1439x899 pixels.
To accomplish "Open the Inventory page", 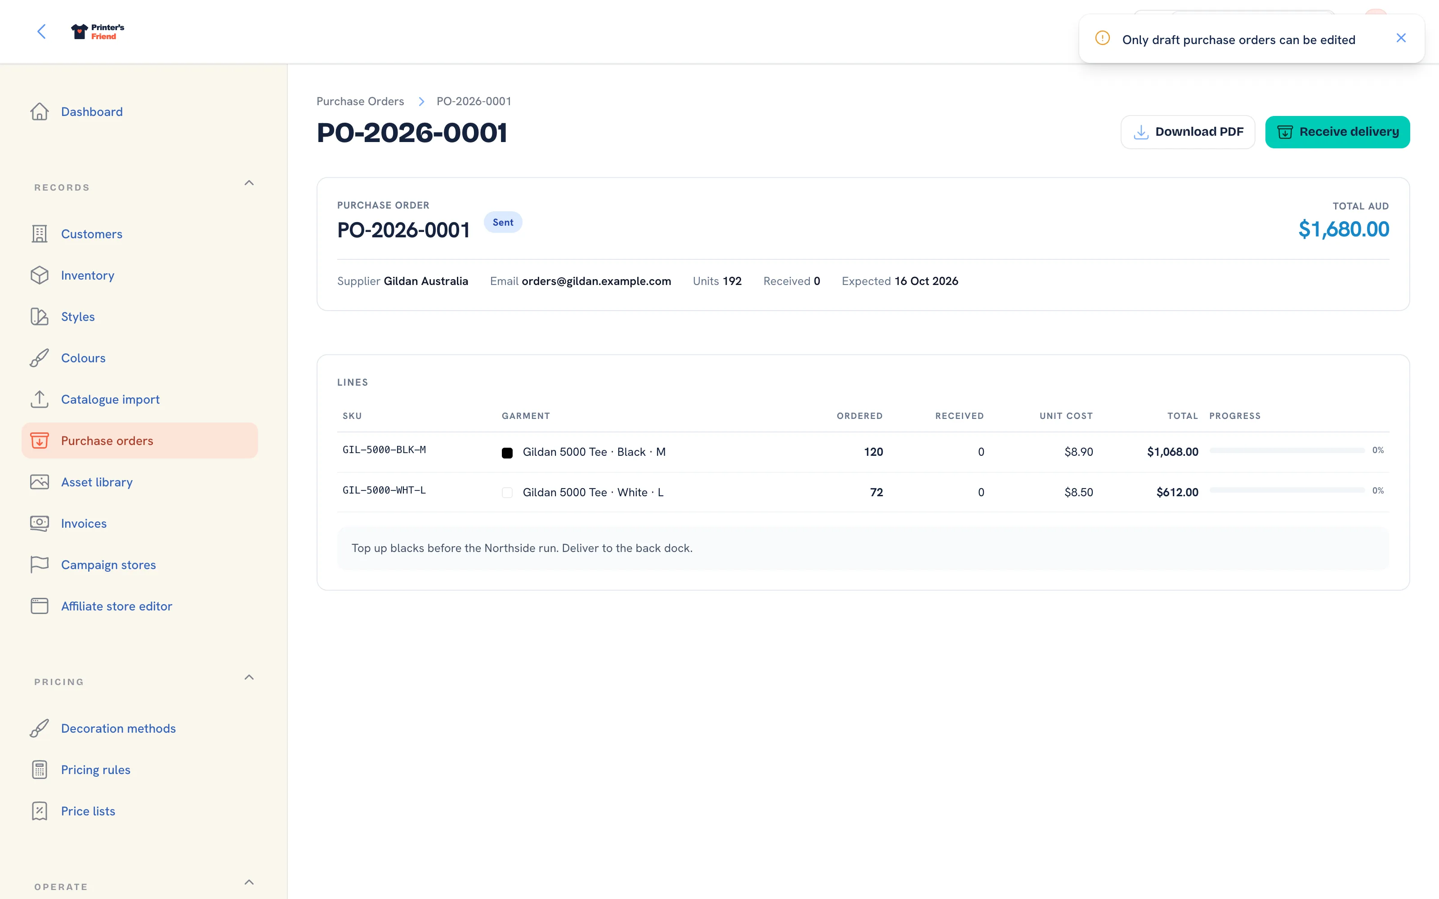I will [x=87, y=275].
